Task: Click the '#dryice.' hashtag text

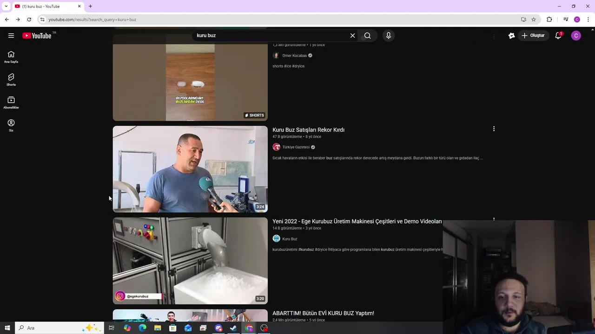Action: point(299,66)
